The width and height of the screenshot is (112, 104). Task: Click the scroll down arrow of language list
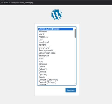[x=75, y=84]
